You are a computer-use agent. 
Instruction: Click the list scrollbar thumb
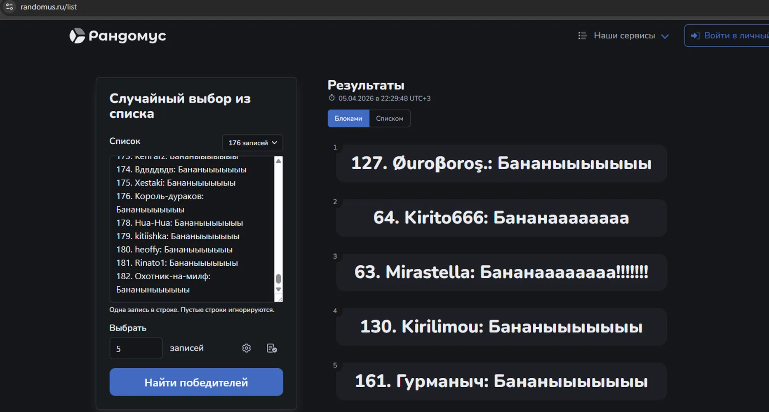278,279
